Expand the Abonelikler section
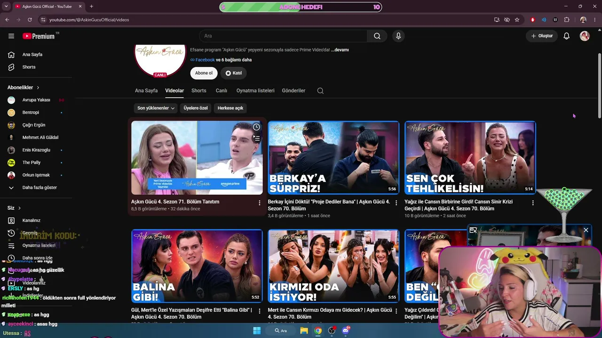The image size is (602, 338). [x=24, y=87]
